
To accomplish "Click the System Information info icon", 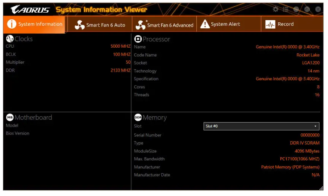I will [x=12, y=24].
